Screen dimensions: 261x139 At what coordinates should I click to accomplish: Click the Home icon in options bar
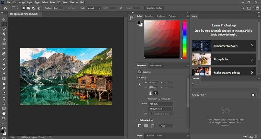(x=6, y=8)
